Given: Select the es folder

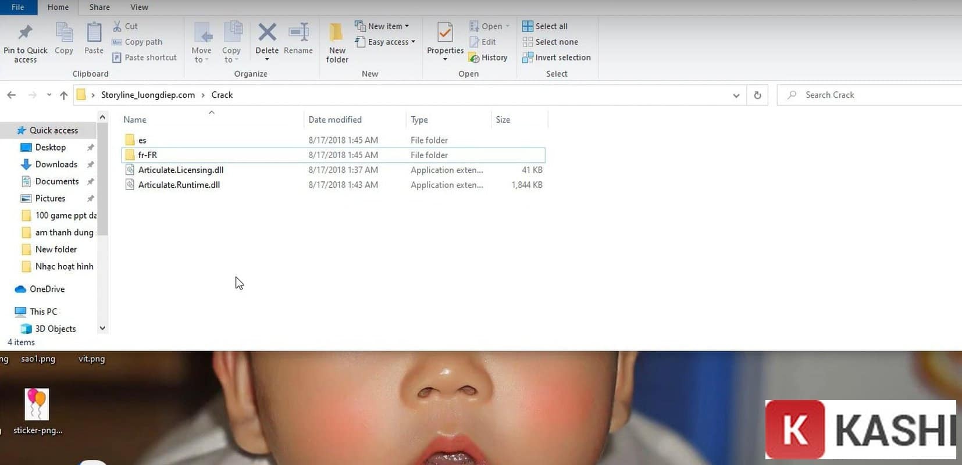Looking at the screenshot, I should click(x=333, y=140).
